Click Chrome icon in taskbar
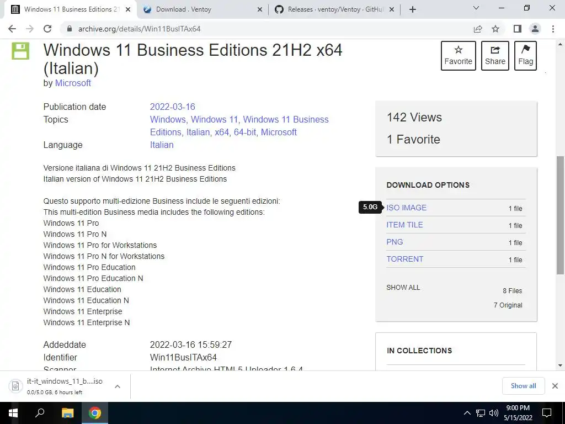 coord(95,413)
